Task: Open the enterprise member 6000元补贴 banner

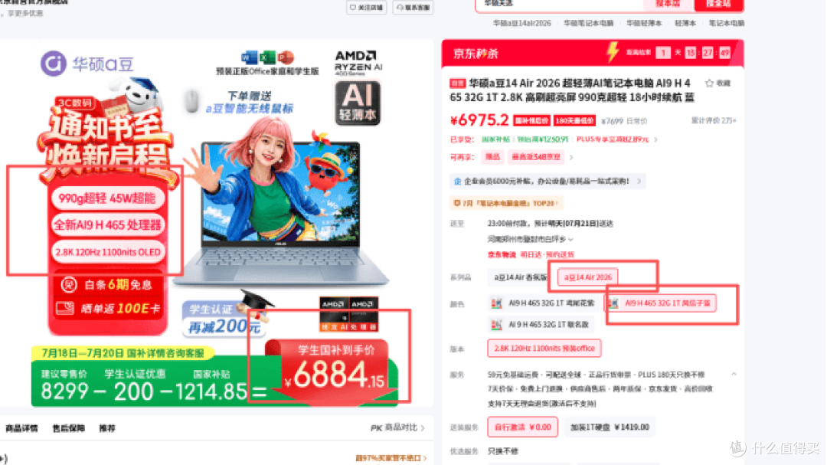Action: 547,181
